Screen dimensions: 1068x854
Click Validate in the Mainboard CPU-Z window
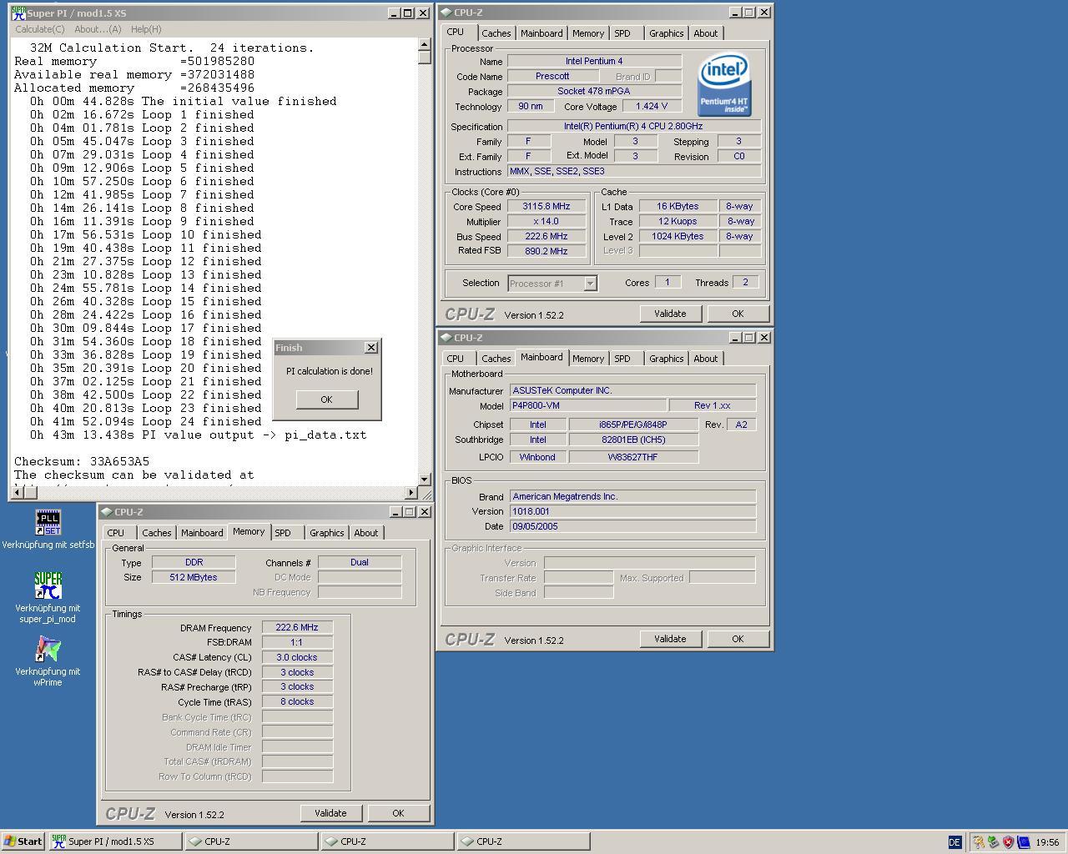pos(670,639)
